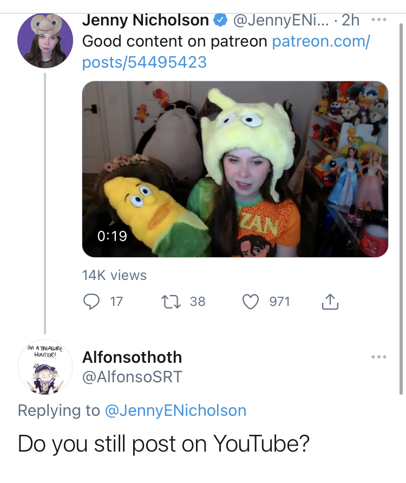Tap the 2h timestamp on the tweet
The image size is (406, 483).
pos(351,20)
